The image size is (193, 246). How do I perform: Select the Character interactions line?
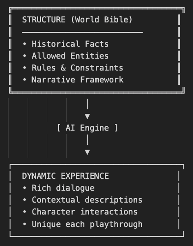[80, 212]
